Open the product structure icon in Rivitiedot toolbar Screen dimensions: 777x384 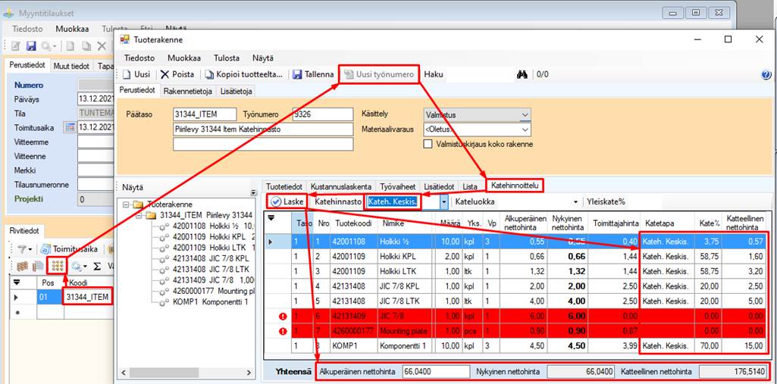pos(58,267)
